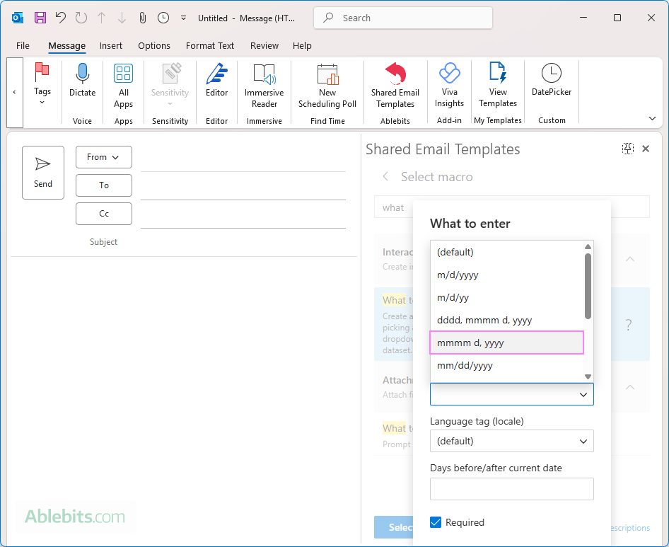Open the Tags flag menu
This screenshot has height=547, width=669.
point(42,84)
